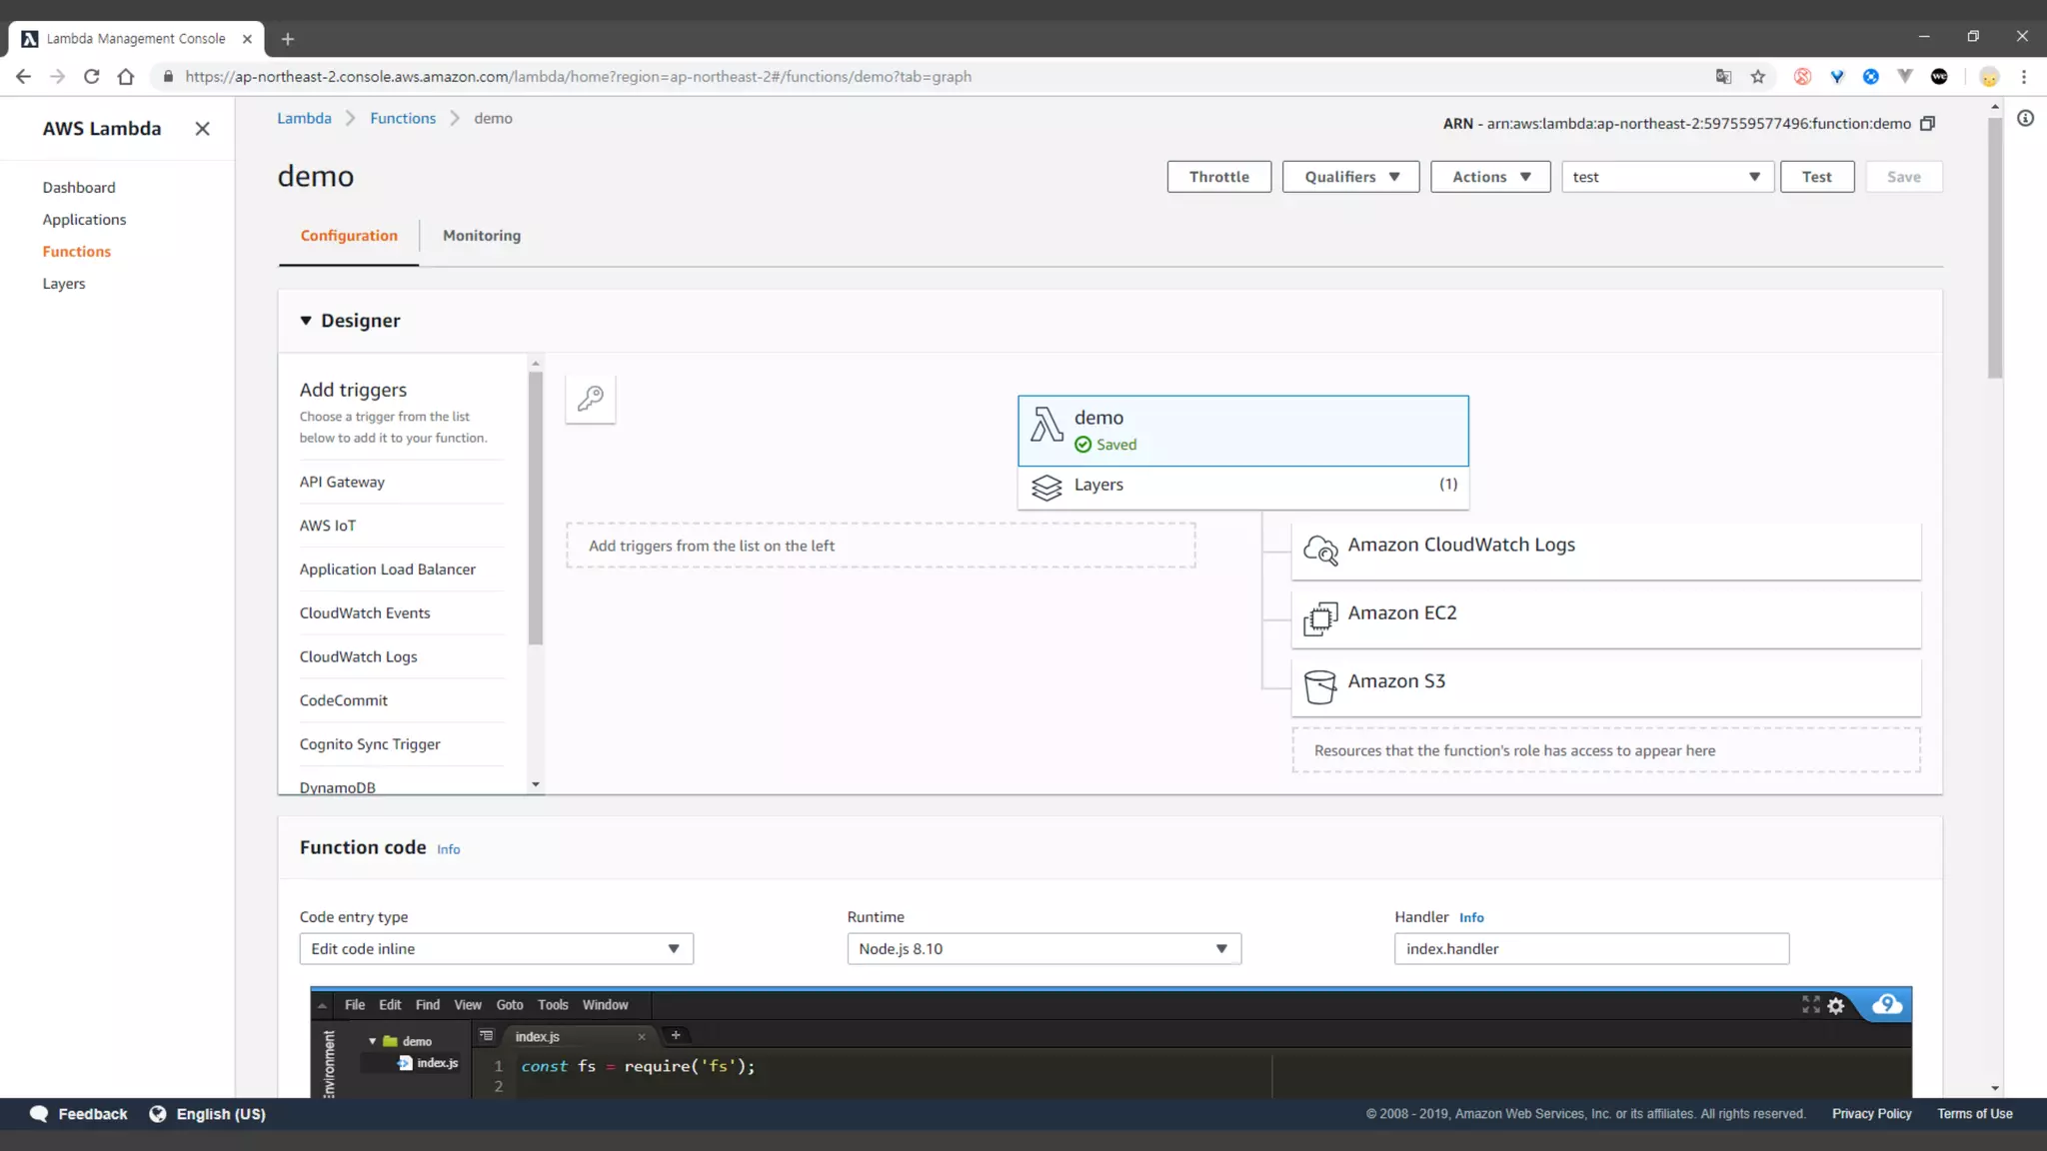Collapse the Designer section

pyautogui.click(x=306, y=321)
